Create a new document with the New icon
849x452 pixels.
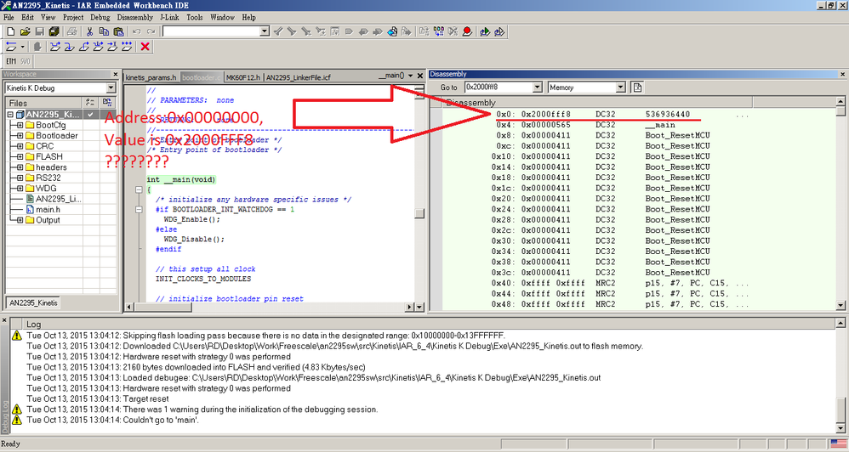click(11, 32)
